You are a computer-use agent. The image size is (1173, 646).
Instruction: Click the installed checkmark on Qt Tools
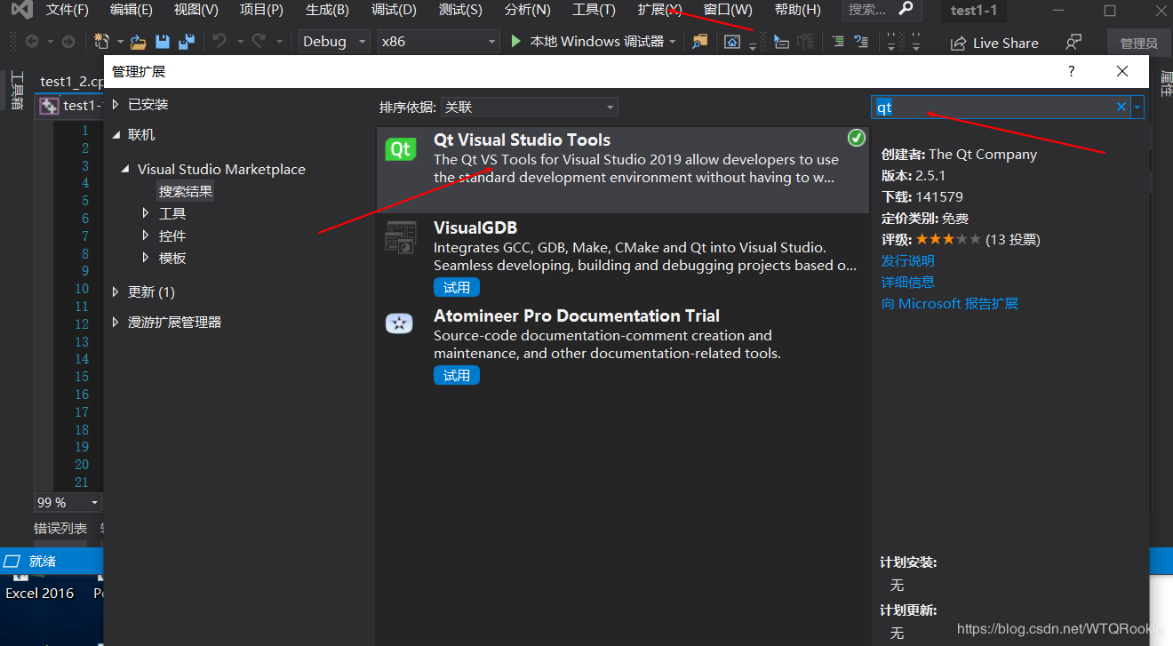point(857,138)
